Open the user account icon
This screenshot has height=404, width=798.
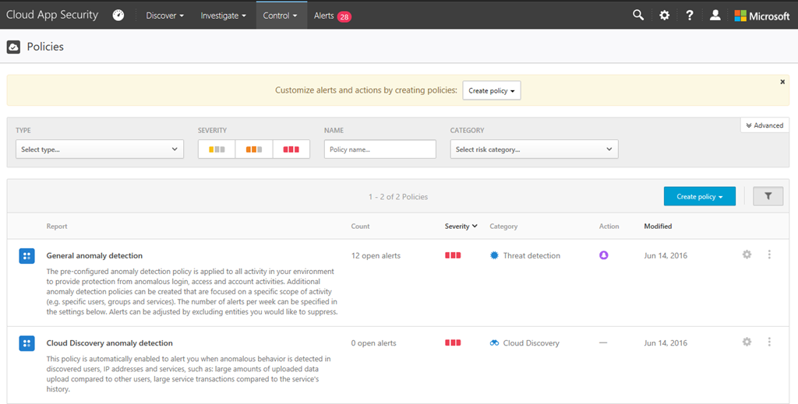tap(715, 15)
